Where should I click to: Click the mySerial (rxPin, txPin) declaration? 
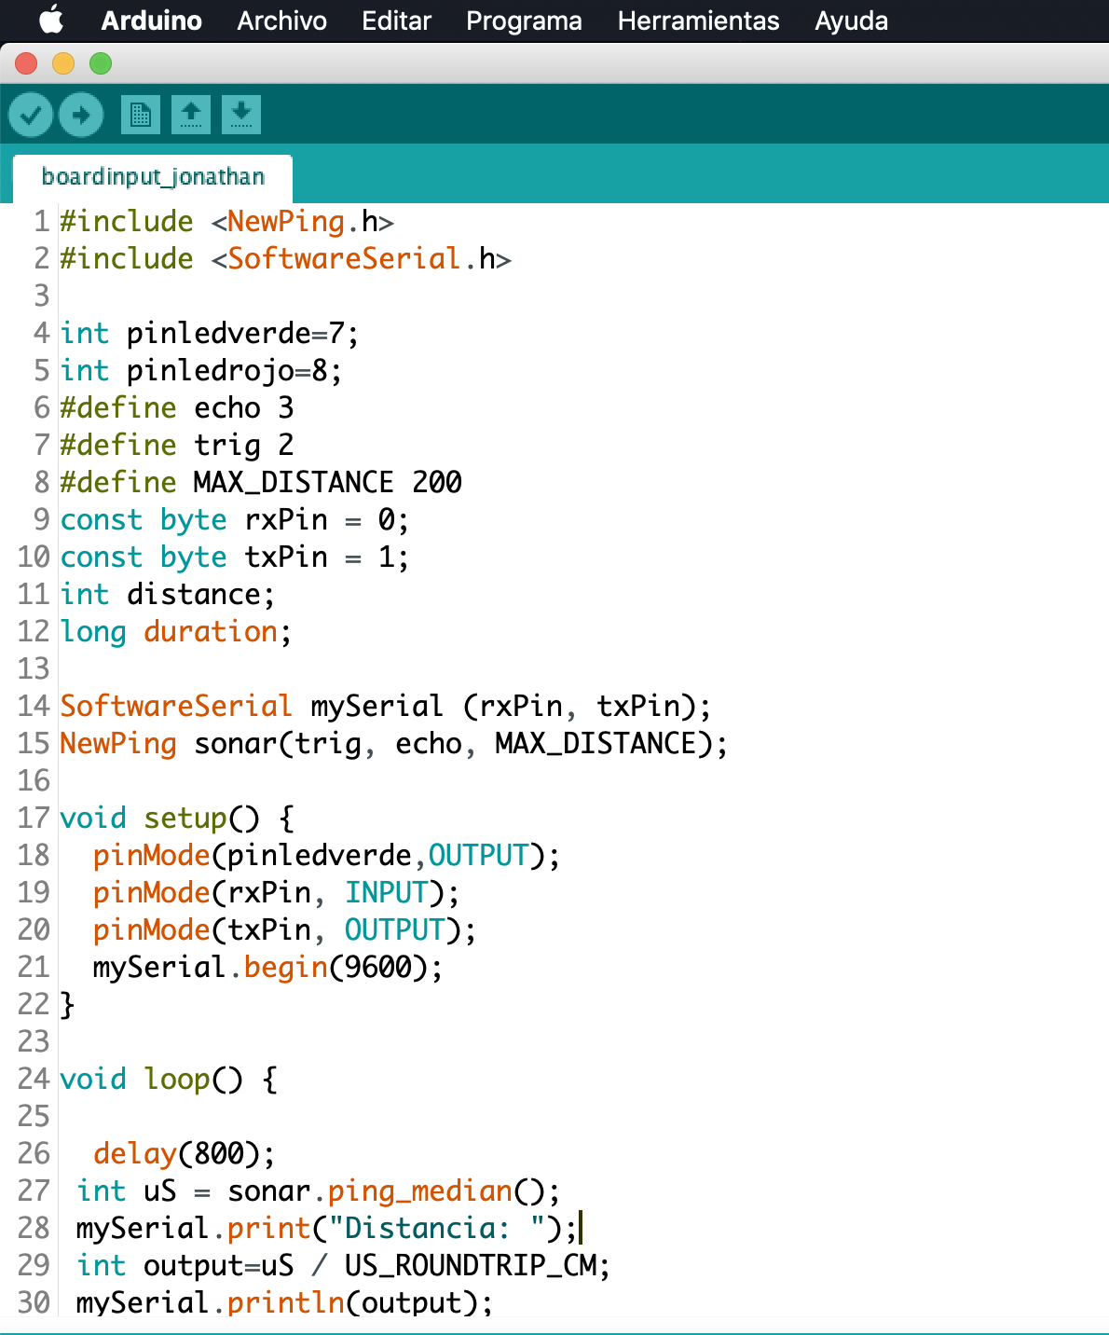[x=386, y=707]
